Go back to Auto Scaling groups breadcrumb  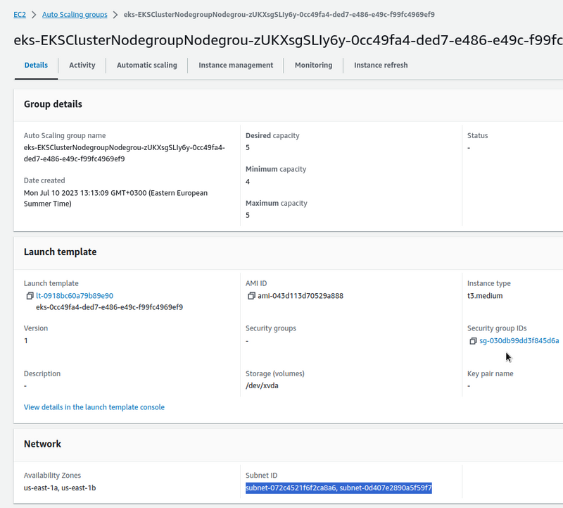pos(75,15)
